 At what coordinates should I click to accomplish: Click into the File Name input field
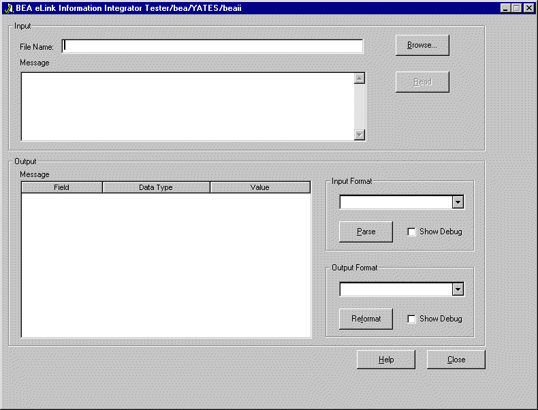coord(212,46)
